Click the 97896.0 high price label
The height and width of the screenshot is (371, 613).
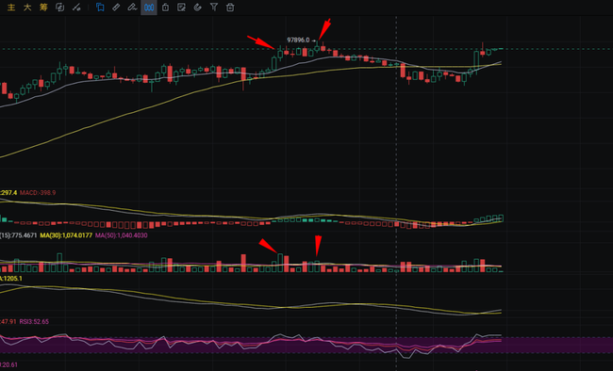tap(298, 40)
